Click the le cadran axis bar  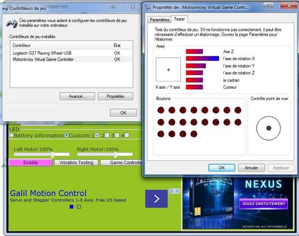pyautogui.click(x=194, y=80)
